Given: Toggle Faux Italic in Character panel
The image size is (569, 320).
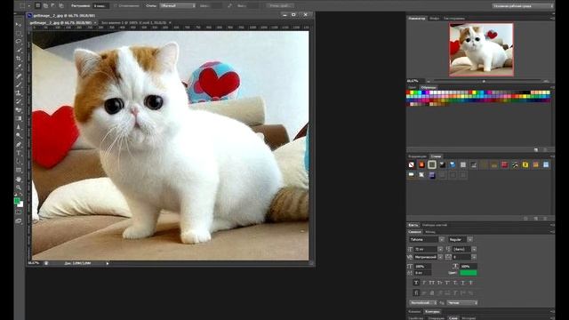Looking at the screenshot, I should click(x=424, y=283).
